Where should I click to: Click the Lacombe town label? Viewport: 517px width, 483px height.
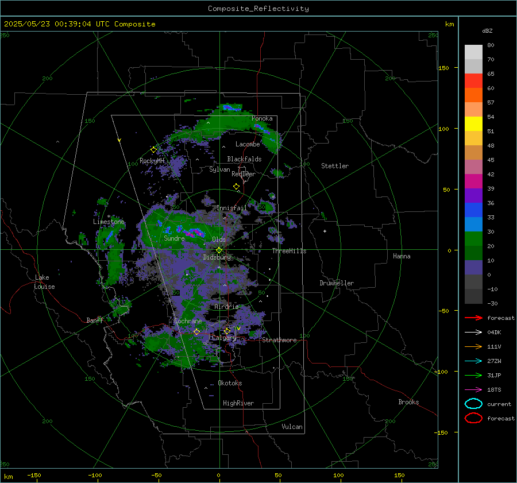pyautogui.click(x=248, y=144)
